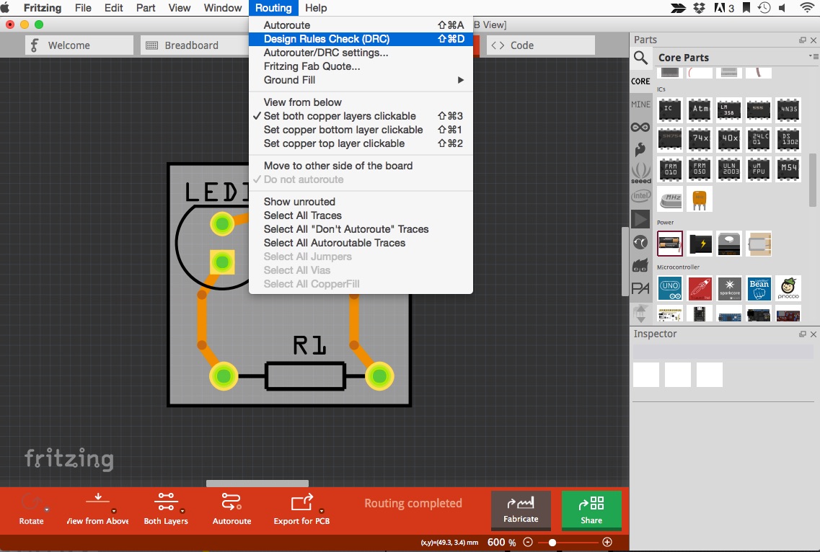
Task: Choose Select All Traces
Action: (x=361, y=215)
